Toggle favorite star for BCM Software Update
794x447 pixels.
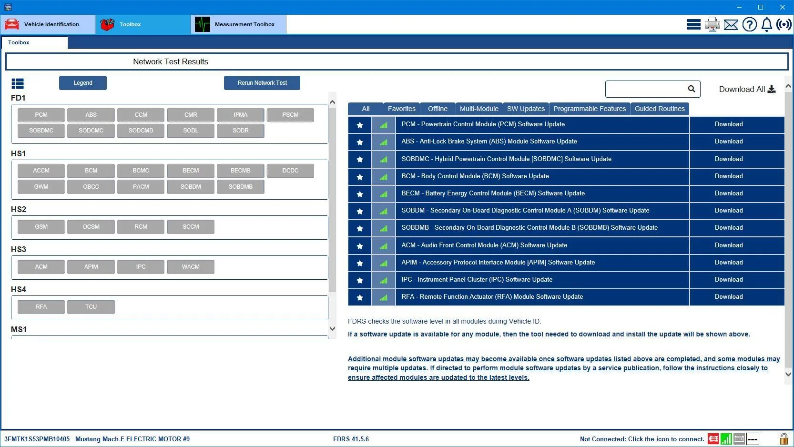point(360,177)
